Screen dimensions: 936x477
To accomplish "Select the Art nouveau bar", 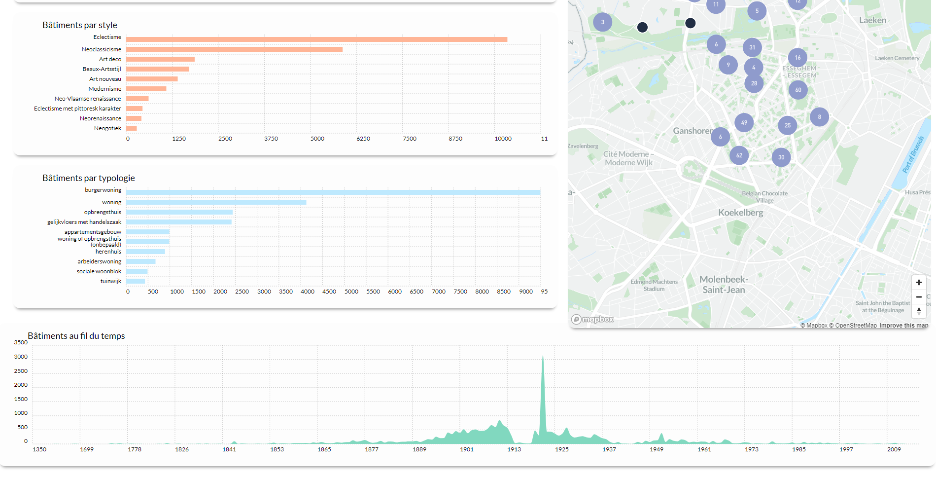I will (x=152, y=79).
